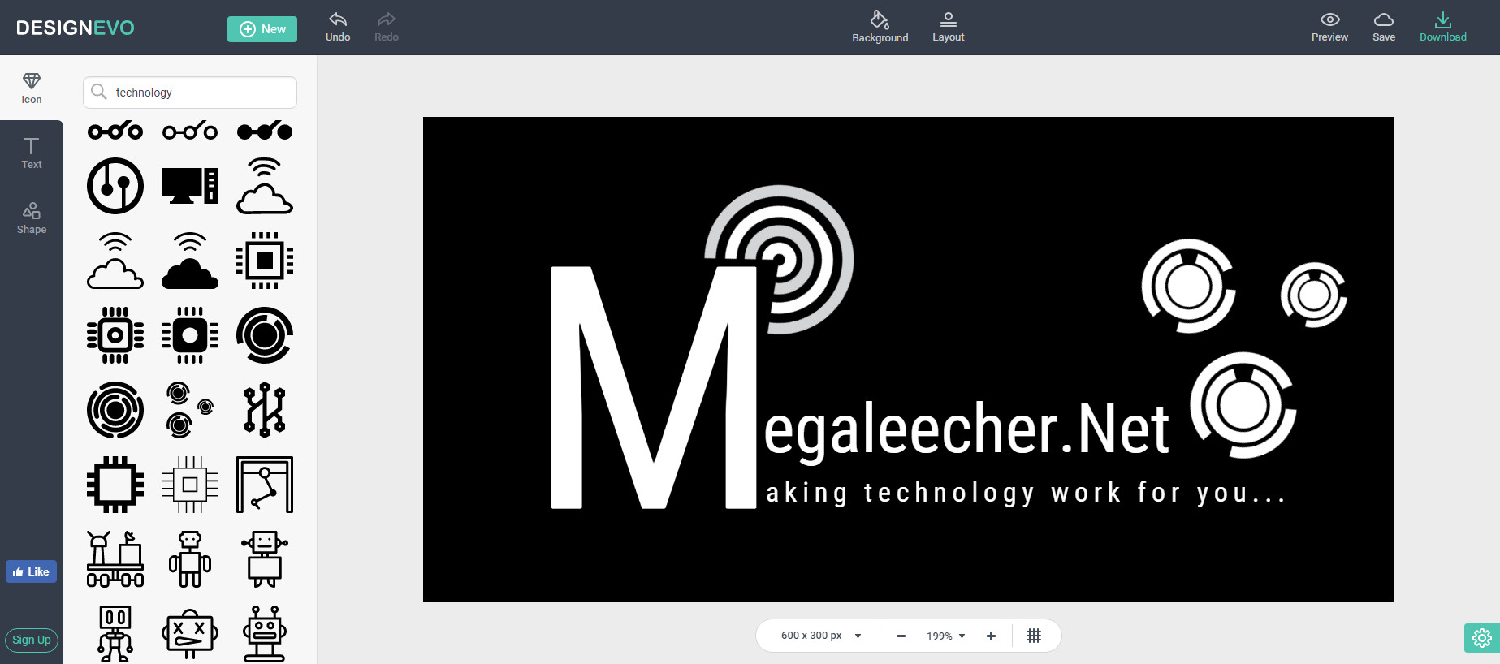1500x664 pixels.
Task: Pick the rover vehicle with antenna icon
Action: [115, 559]
